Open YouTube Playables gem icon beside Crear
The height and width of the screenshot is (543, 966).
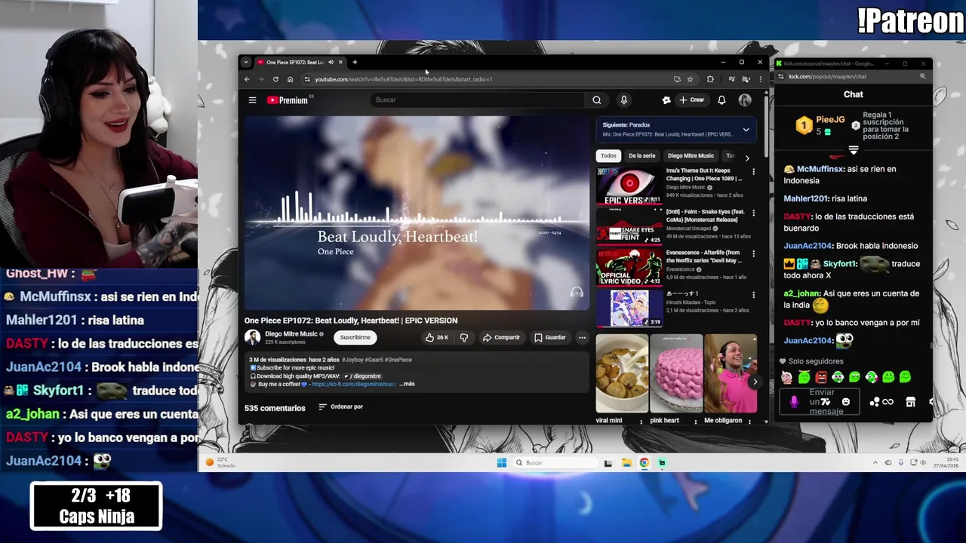tap(666, 100)
